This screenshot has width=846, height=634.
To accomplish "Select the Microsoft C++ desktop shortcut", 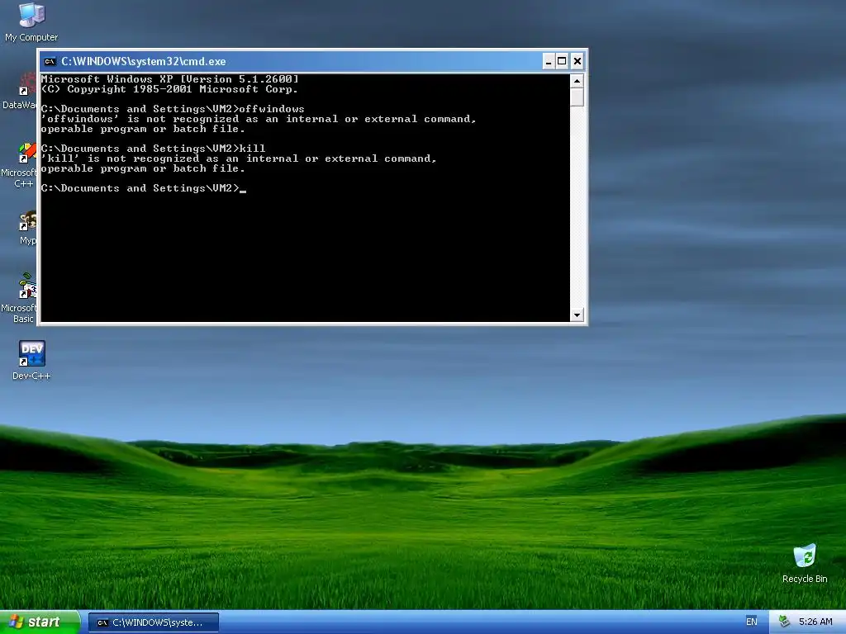I will click(x=19, y=165).
